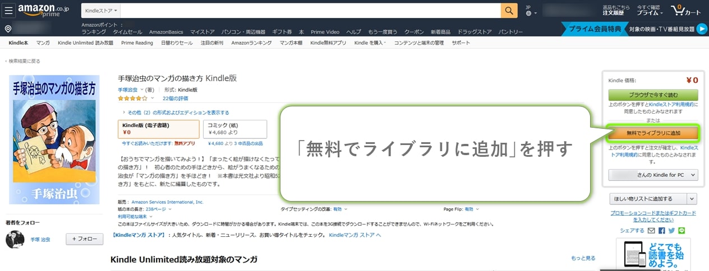Open Kindle Unlimited 読み放題 tab
Viewport: 709px width, 271px height.
point(85,43)
